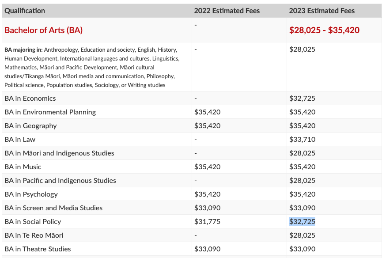Click the BA majoring in description text

pyautogui.click(x=92, y=67)
